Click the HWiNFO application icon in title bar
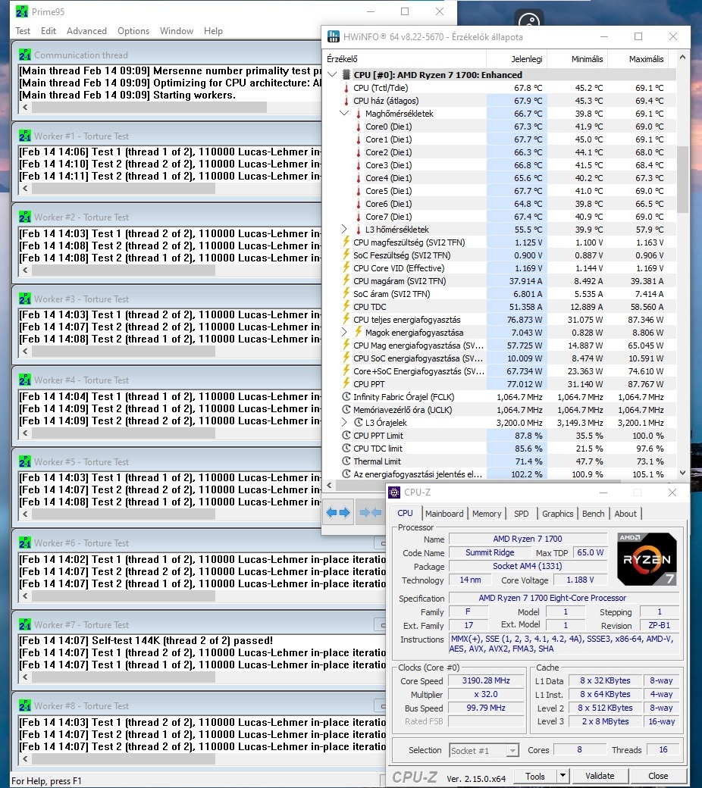 334,36
